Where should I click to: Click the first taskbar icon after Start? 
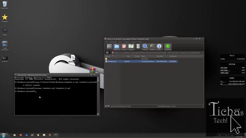point(15,135)
